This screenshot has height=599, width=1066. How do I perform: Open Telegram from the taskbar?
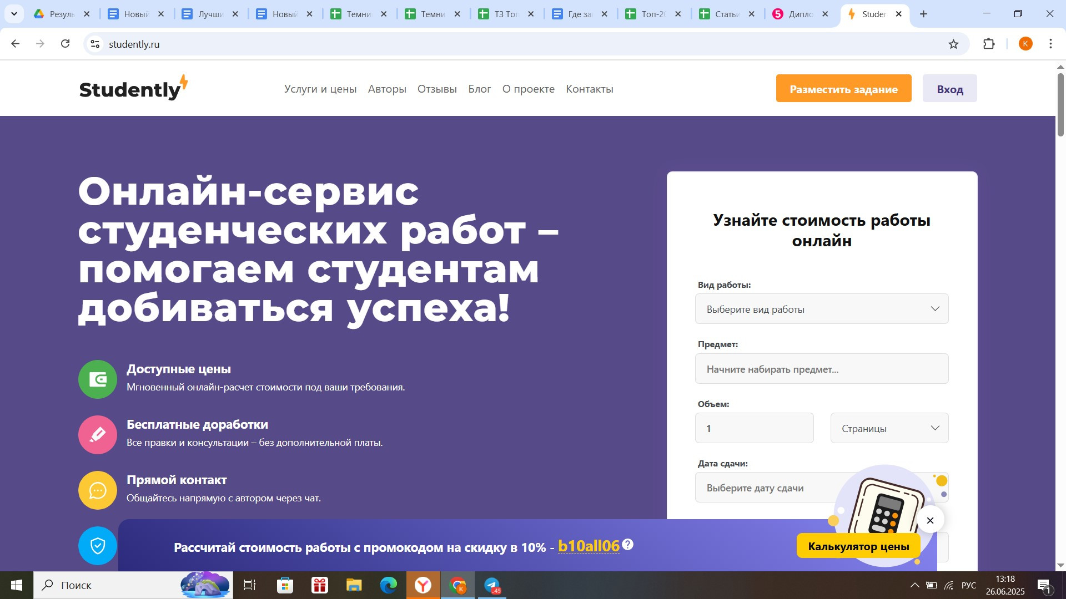coord(492,585)
